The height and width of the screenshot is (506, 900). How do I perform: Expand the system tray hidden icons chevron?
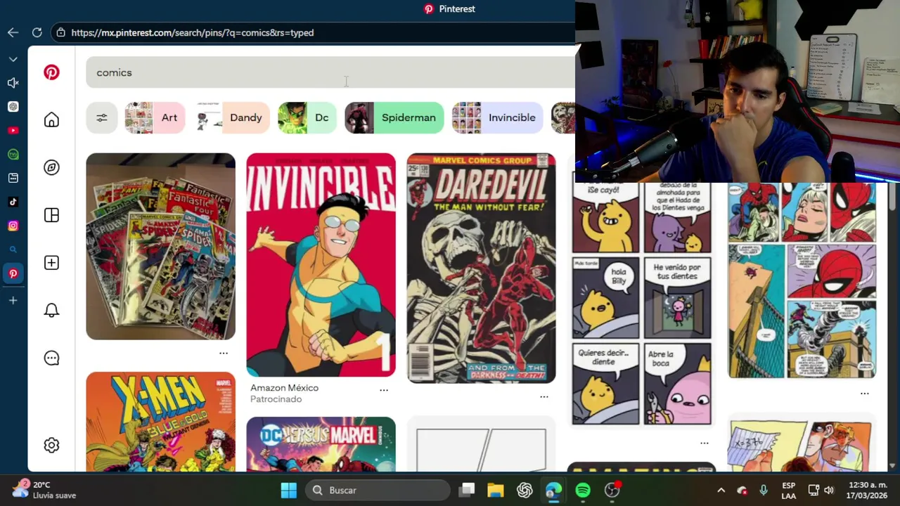pyautogui.click(x=721, y=490)
